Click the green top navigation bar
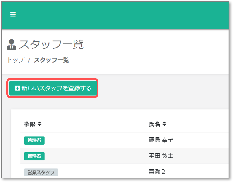 point(115,16)
